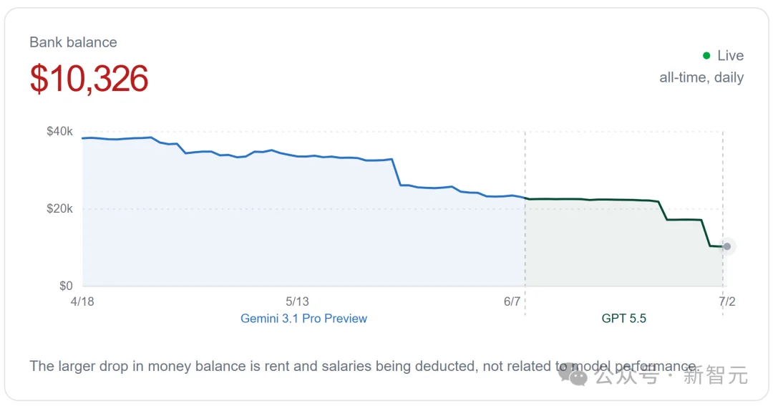Click the $0 y-axis label

pos(66,286)
